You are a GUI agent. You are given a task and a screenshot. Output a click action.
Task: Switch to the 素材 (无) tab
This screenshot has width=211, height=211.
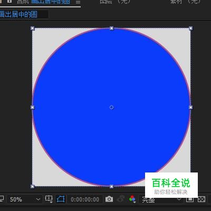pos(185,2)
